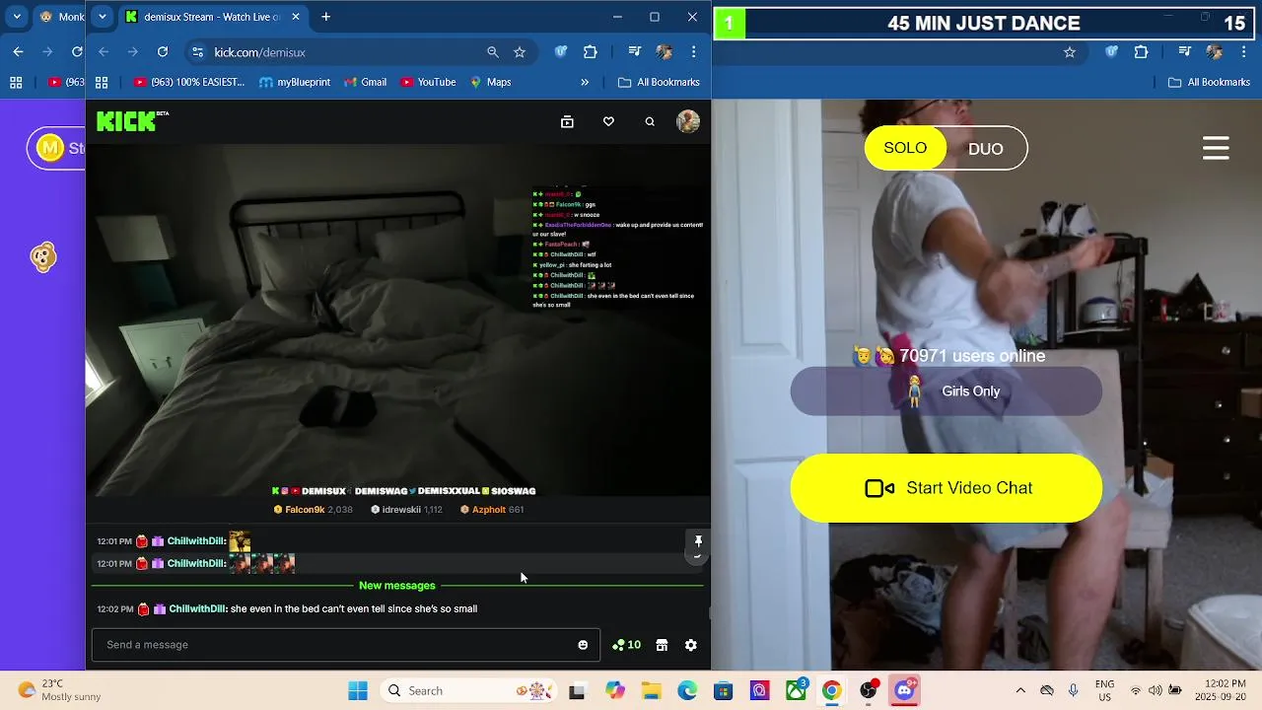The width and height of the screenshot is (1262, 710).
Task: Open Discord from the taskbar
Action: (904, 691)
